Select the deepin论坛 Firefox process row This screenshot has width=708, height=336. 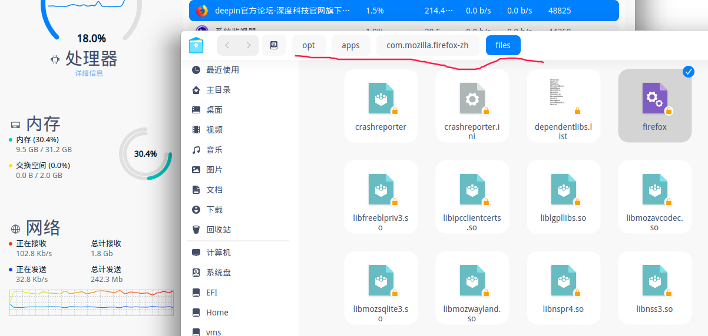click(404, 11)
